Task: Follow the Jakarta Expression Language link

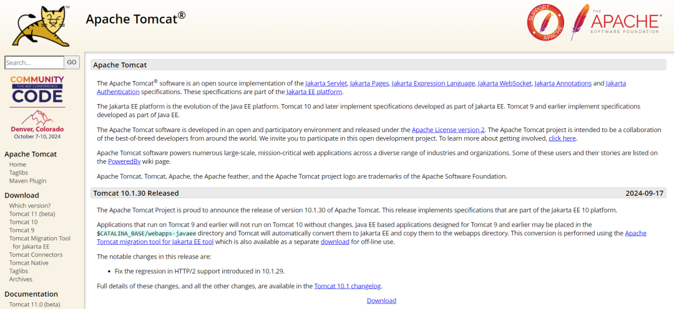Action: click(433, 83)
